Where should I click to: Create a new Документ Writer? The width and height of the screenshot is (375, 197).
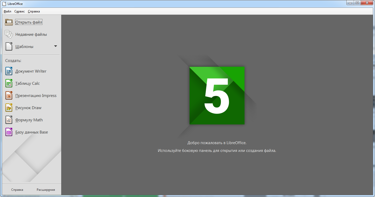click(x=31, y=71)
